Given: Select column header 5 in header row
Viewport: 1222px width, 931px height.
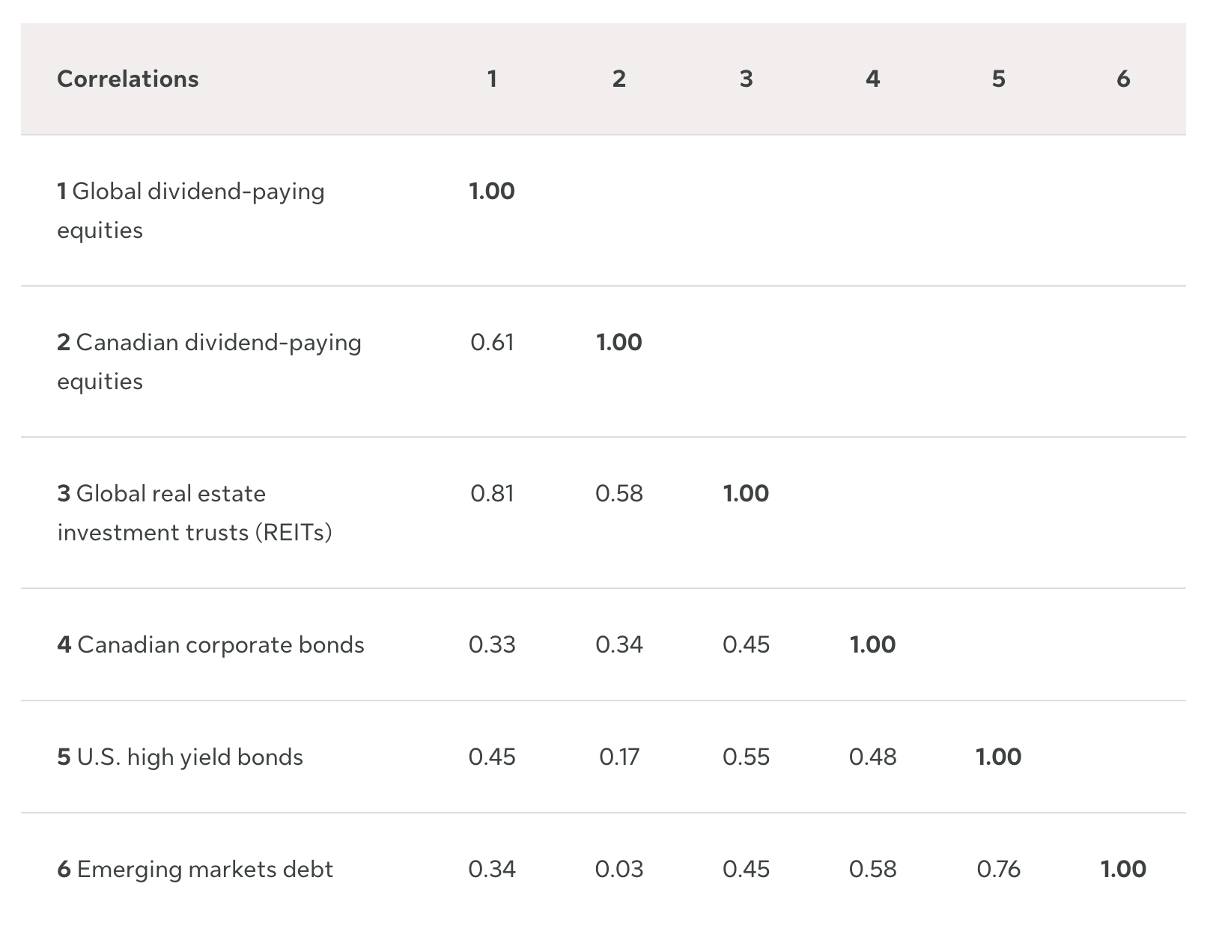Looking at the screenshot, I should click(x=998, y=79).
